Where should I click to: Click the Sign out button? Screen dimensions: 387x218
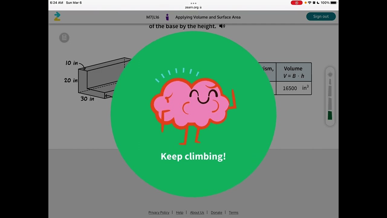point(321,16)
